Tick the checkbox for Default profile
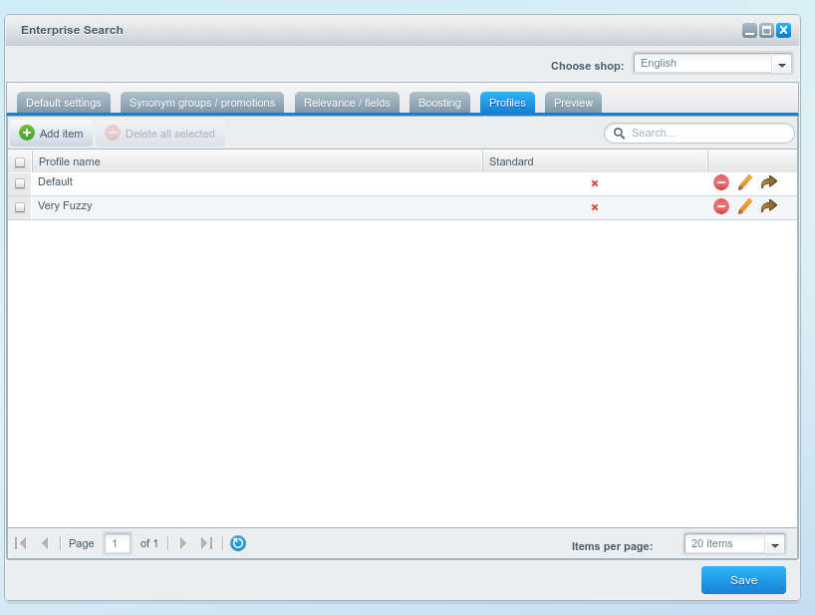The height and width of the screenshot is (615, 815). [20, 183]
